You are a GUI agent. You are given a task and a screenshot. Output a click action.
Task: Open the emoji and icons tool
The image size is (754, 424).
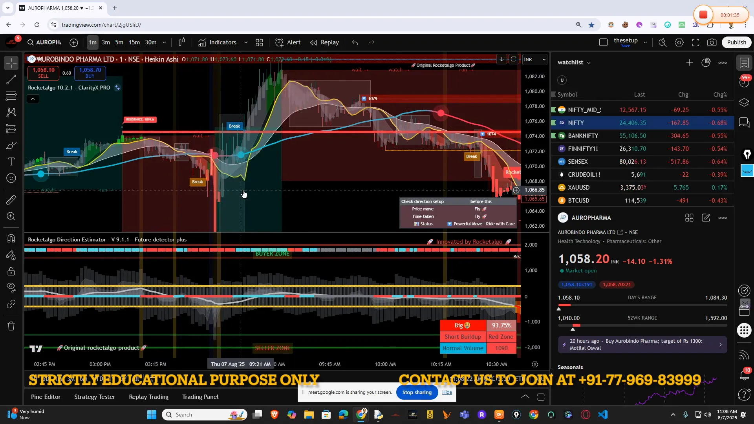tap(11, 178)
